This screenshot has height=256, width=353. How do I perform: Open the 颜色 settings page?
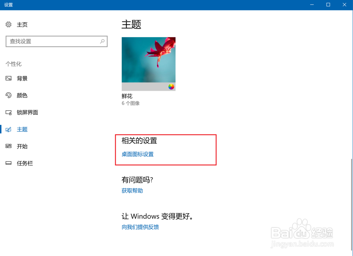tap(22, 95)
